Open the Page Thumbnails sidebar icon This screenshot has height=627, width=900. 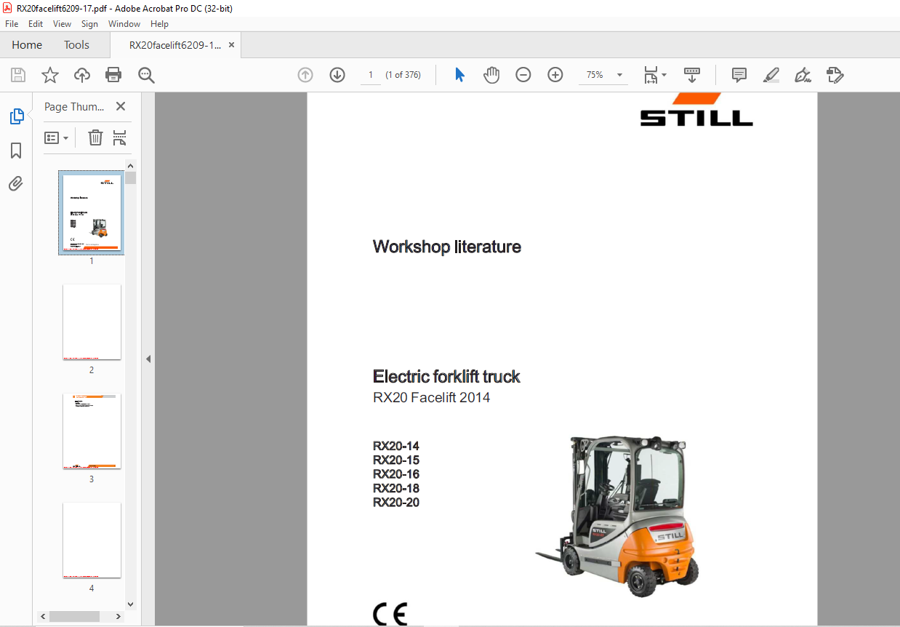[16, 116]
